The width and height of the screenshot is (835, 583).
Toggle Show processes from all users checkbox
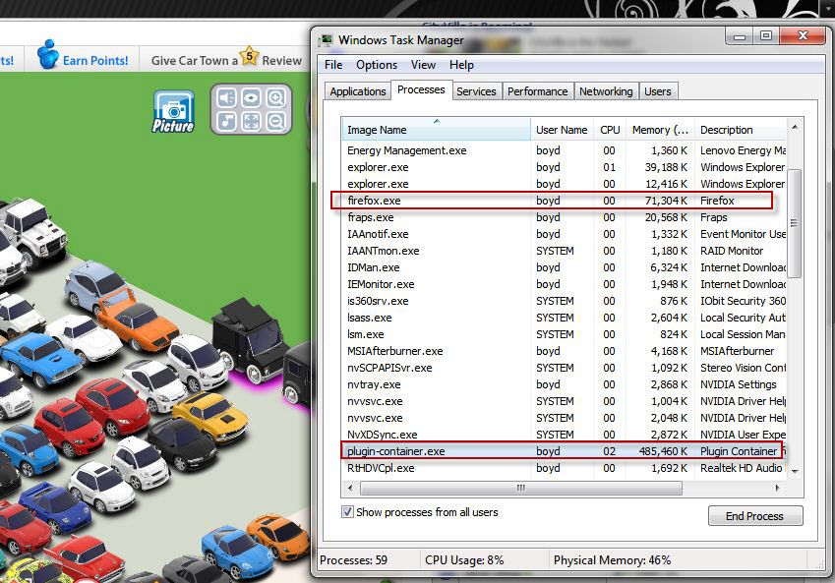pos(347,512)
